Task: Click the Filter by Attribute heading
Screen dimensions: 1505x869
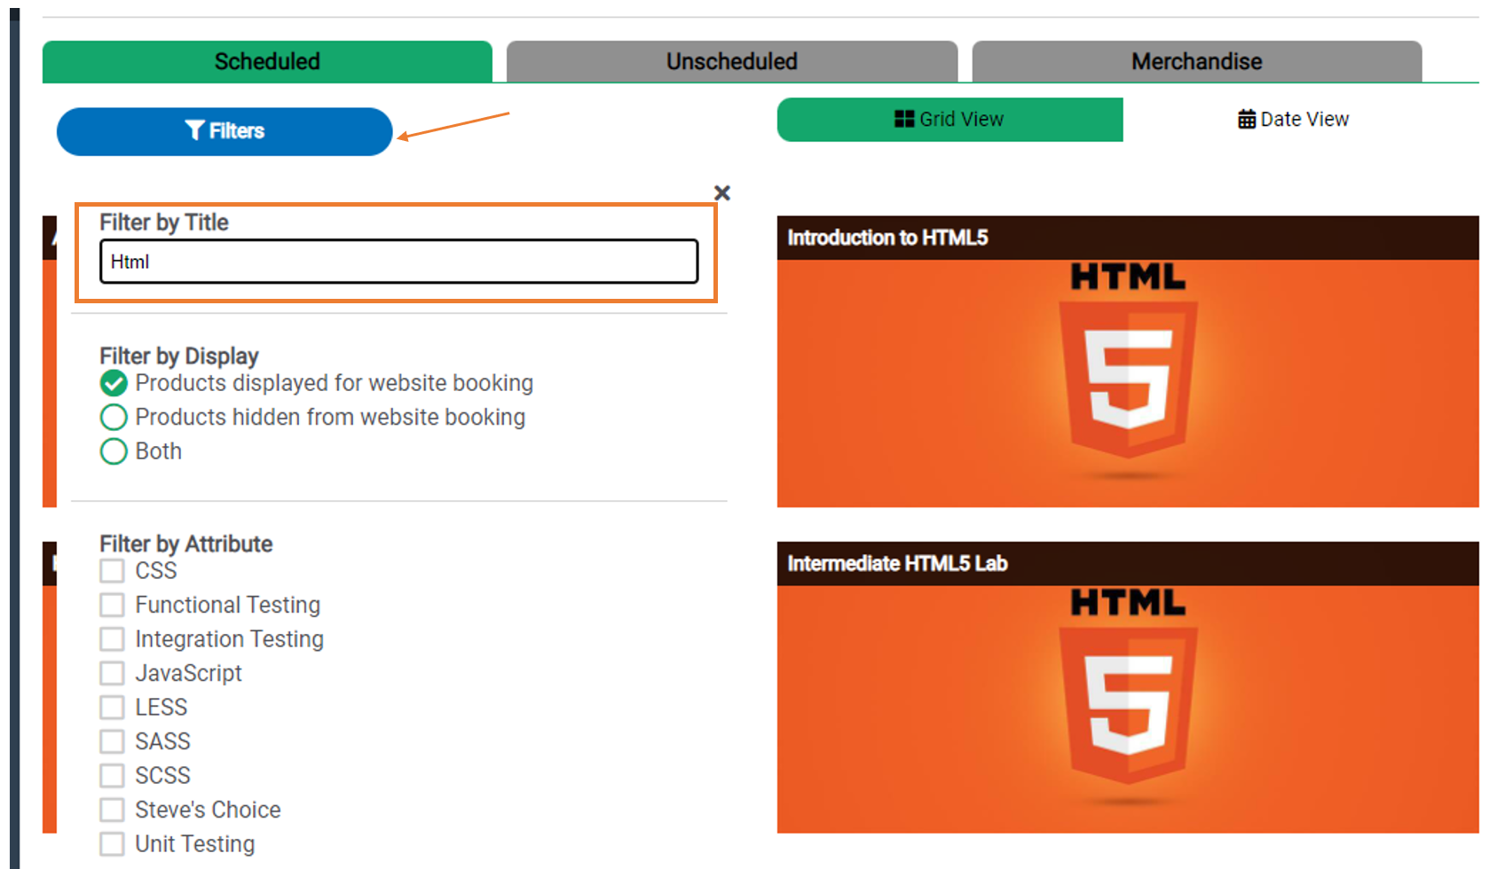Action: [186, 544]
